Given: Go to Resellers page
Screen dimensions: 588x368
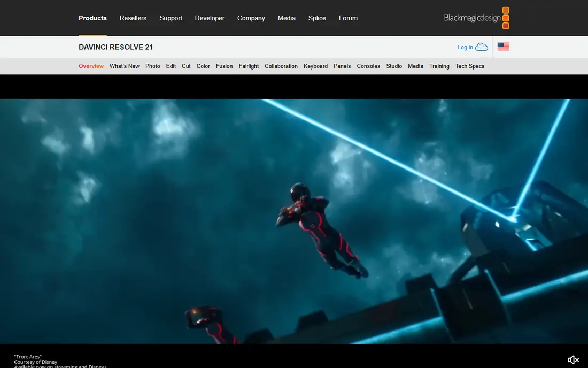Looking at the screenshot, I should pos(133,18).
